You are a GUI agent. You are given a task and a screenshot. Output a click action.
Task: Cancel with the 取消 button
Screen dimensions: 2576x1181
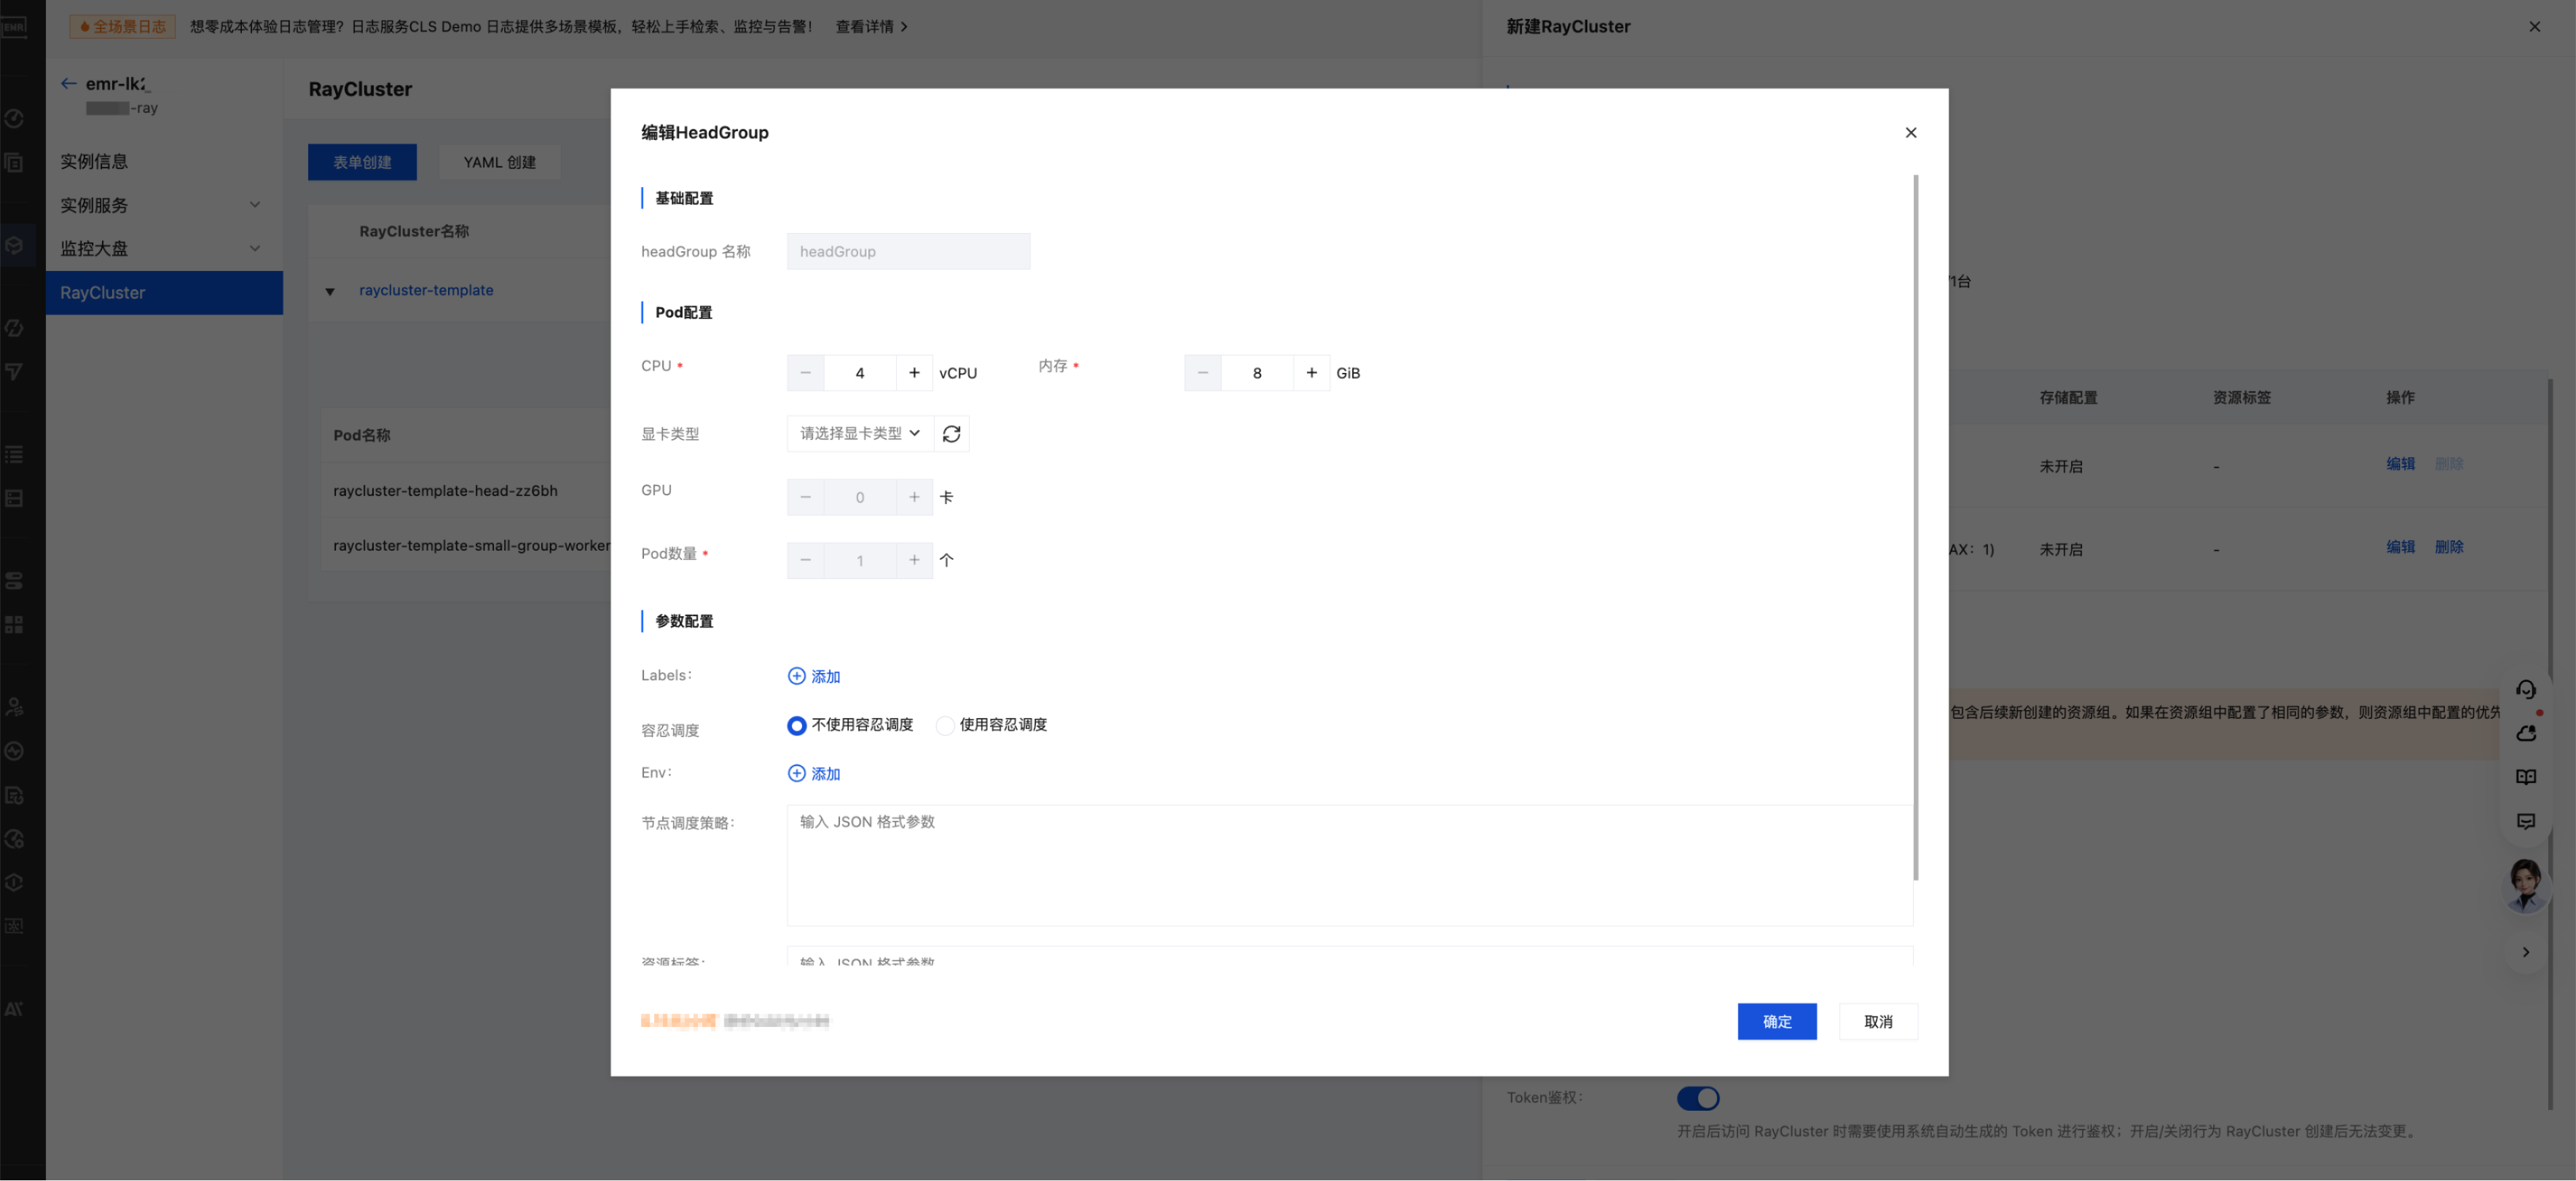pos(1878,1021)
